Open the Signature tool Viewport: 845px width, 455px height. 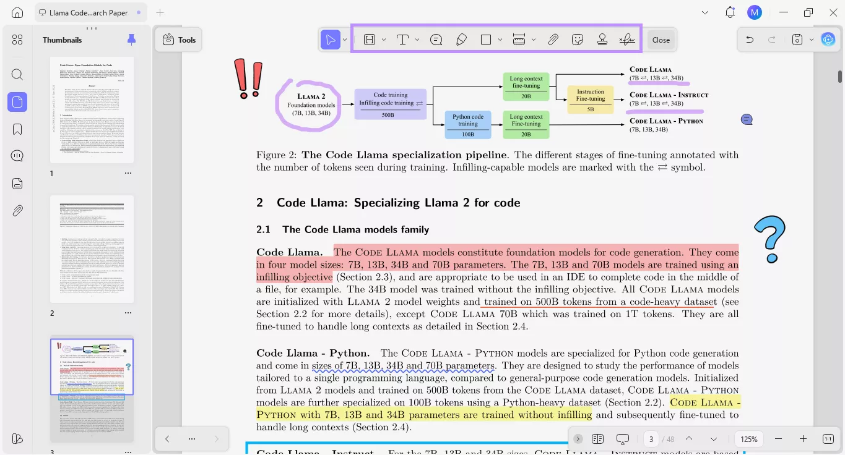(626, 39)
